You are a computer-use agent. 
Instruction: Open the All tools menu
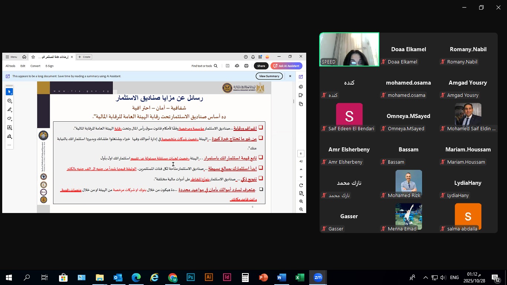coord(10,66)
